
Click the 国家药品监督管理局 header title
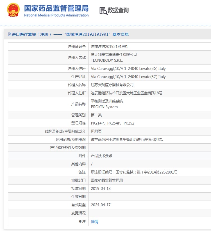pos(56,8)
